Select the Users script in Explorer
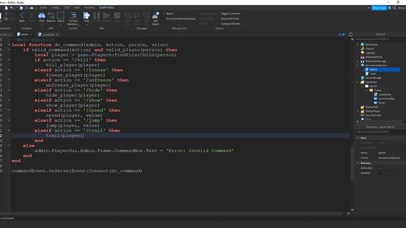 coord(373,73)
